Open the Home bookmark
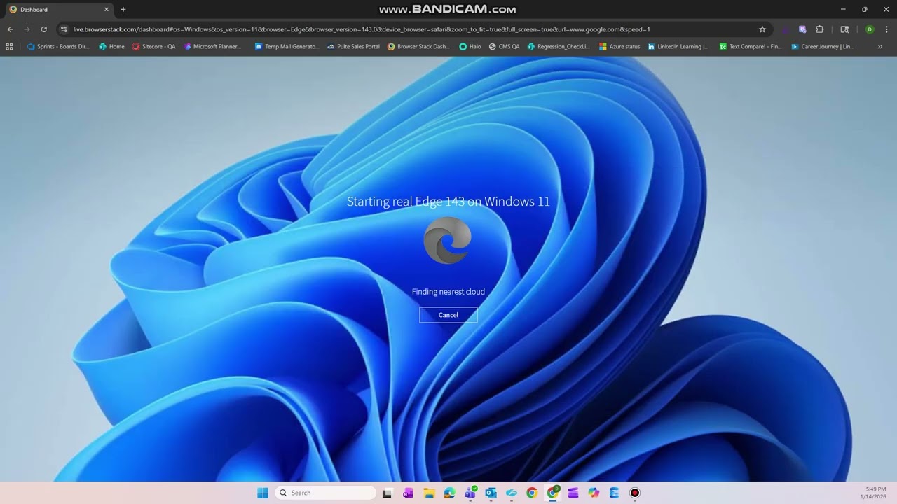This screenshot has height=504, width=897. click(x=111, y=47)
